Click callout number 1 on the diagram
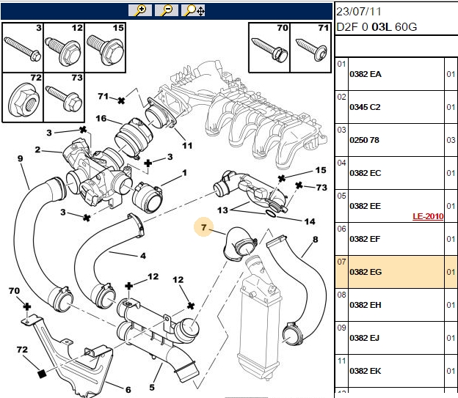 pos(184,173)
